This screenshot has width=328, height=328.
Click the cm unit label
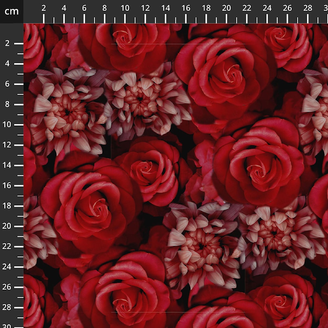(x=11, y=11)
